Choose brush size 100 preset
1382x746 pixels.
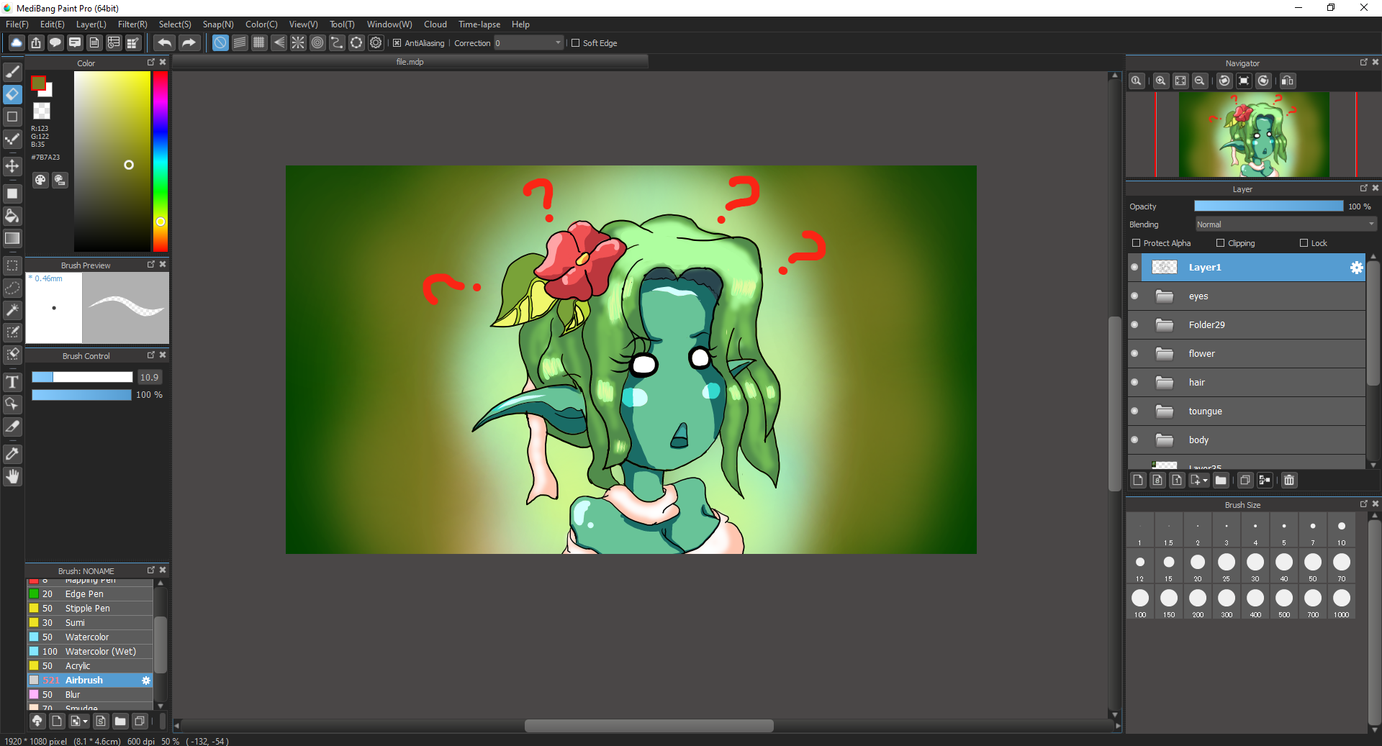[1140, 601]
